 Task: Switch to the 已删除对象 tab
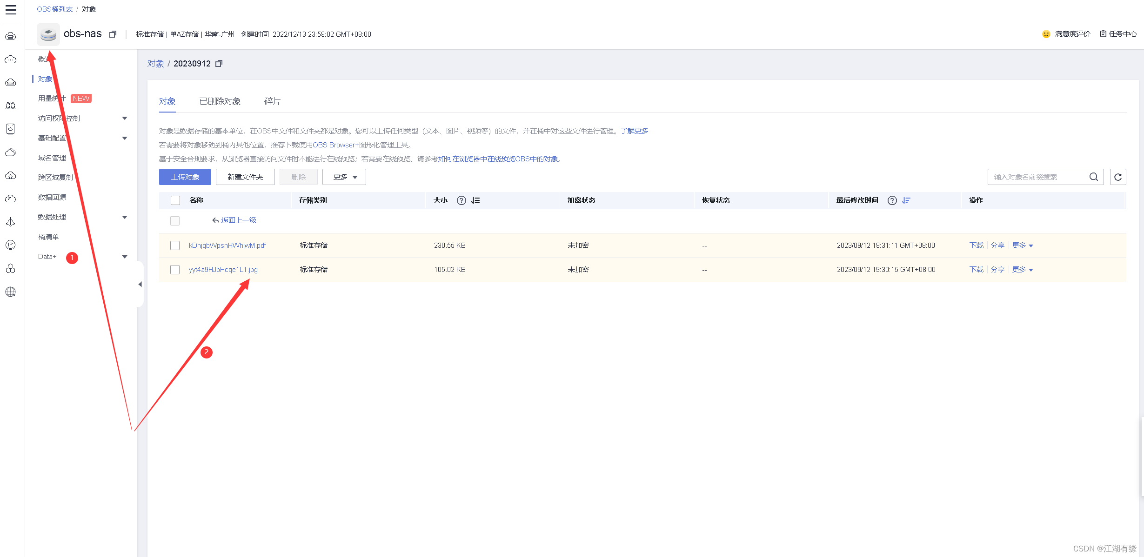tap(220, 101)
